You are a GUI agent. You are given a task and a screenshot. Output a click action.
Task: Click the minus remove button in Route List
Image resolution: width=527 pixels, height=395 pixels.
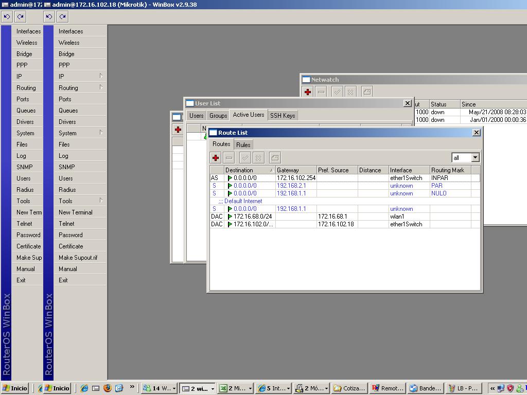229,158
